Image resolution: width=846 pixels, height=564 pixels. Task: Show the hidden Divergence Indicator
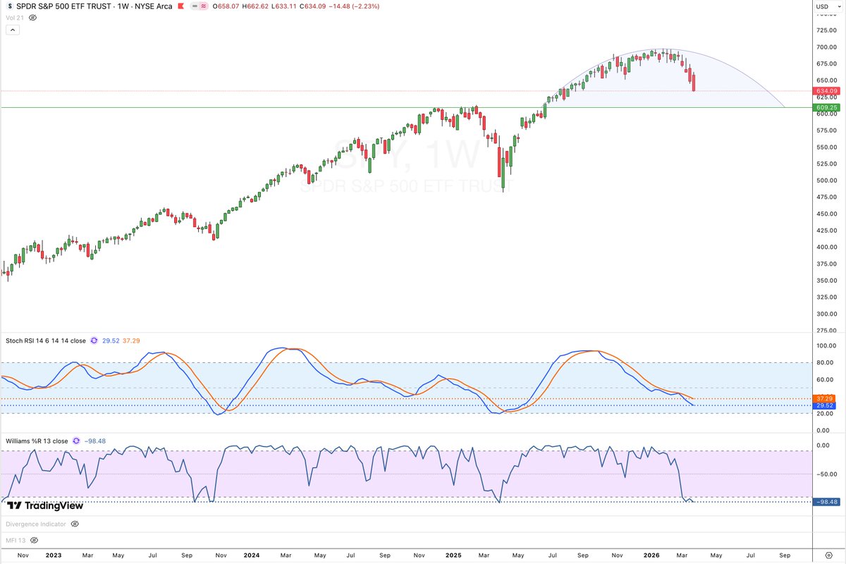pos(75,524)
